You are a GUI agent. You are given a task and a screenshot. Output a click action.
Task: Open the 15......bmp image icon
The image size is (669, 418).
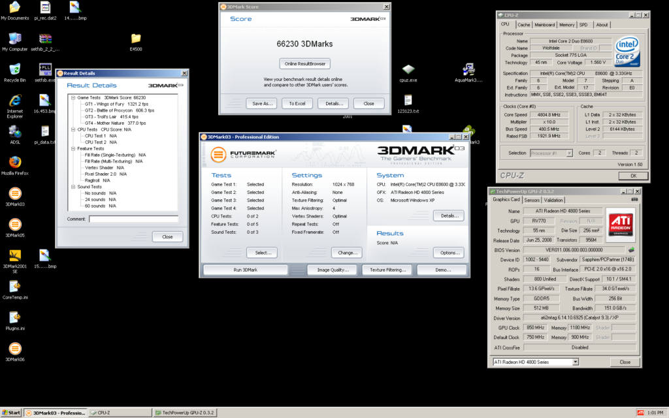click(45, 259)
